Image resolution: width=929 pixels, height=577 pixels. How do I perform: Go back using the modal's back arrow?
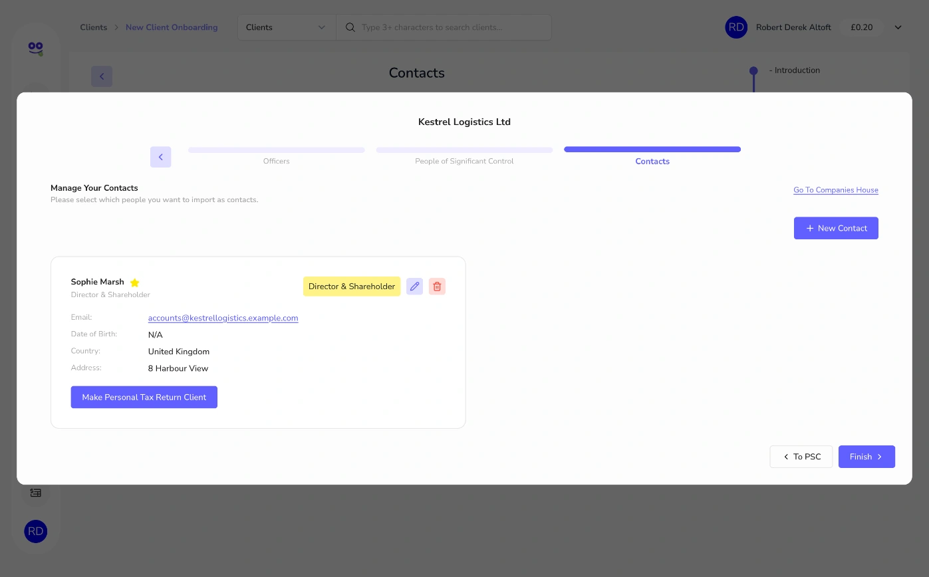pos(160,157)
